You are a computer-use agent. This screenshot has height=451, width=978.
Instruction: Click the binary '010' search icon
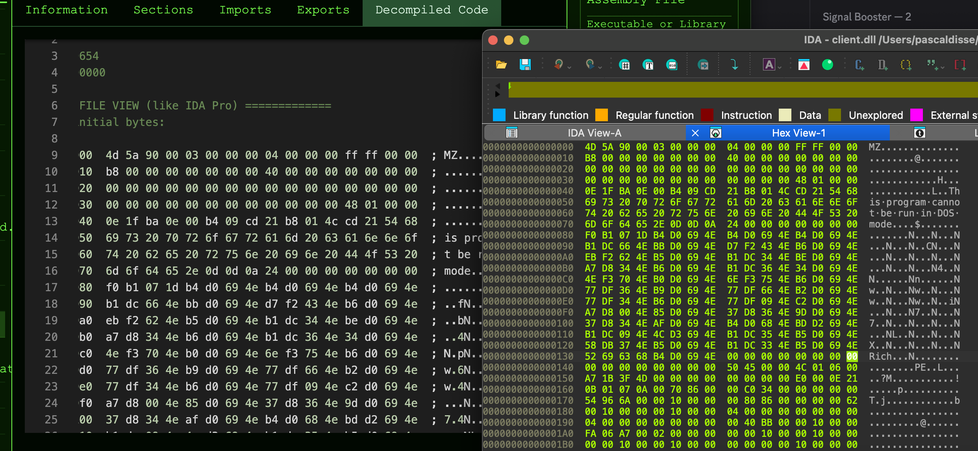672,65
